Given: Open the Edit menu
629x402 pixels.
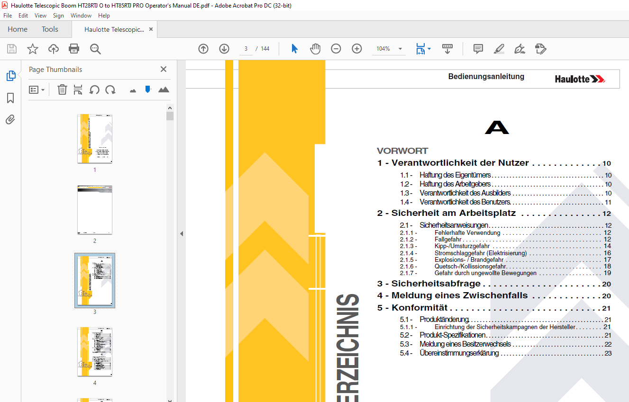Looking at the screenshot, I should tap(23, 16).
